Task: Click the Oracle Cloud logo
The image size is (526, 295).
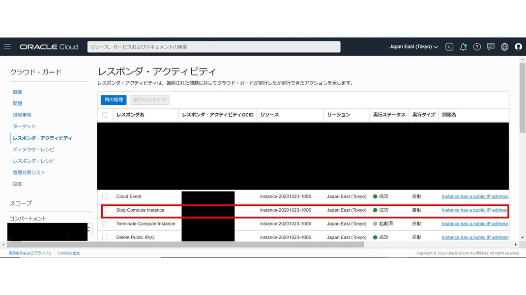Action: click(49, 47)
